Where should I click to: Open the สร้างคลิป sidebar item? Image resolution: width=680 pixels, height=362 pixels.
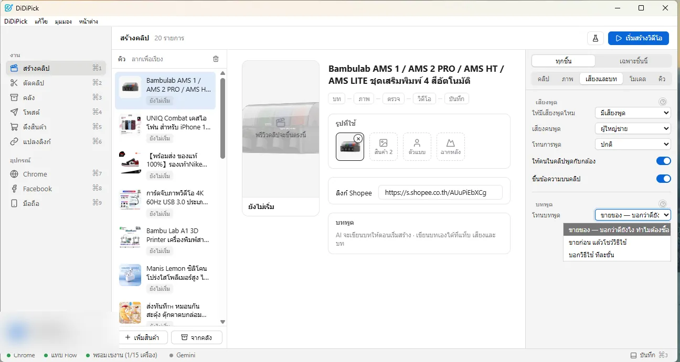tap(56, 68)
